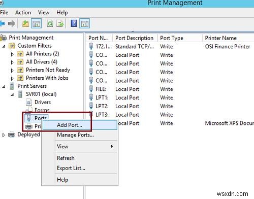Expand the All Drivers (4) node
Screen dimensions: 254x199
click(12, 62)
